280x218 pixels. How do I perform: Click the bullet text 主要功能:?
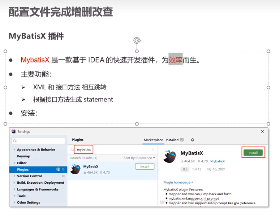pyautogui.click(x=36, y=74)
